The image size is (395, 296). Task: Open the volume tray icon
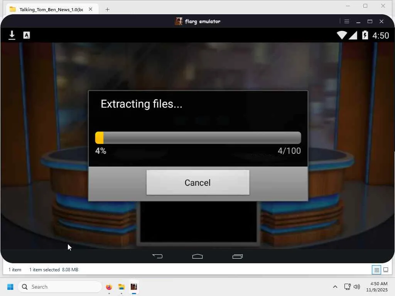pyautogui.click(x=357, y=287)
